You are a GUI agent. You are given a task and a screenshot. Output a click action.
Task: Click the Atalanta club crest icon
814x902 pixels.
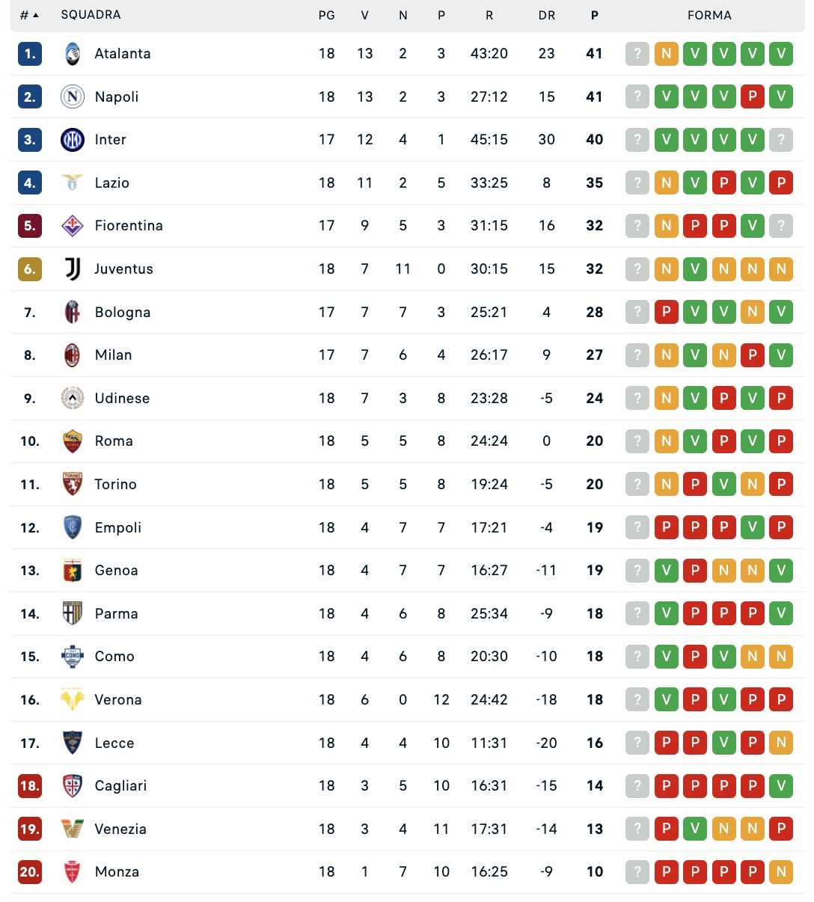(73, 54)
